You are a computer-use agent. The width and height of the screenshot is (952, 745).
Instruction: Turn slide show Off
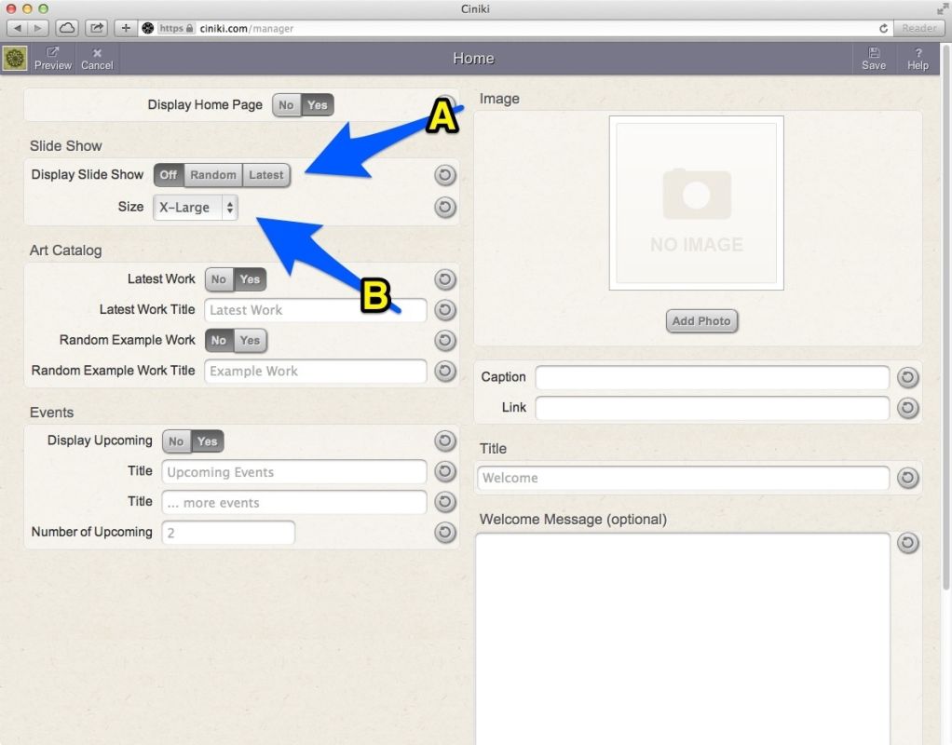(x=169, y=175)
